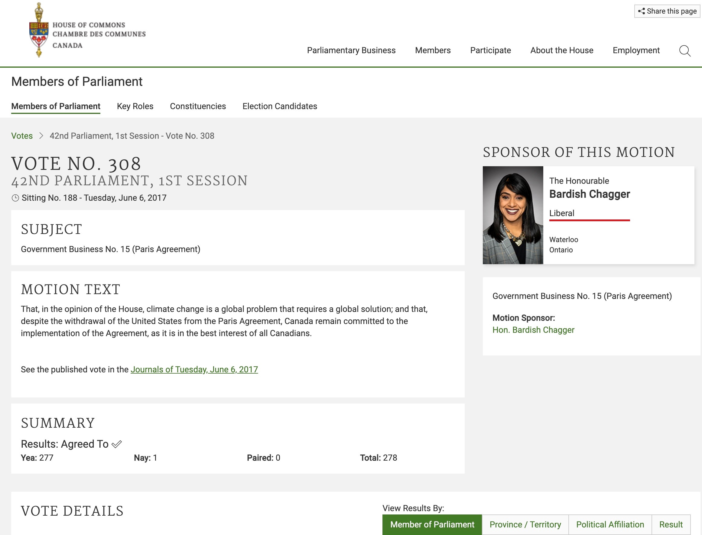Image resolution: width=702 pixels, height=535 pixels.
Task: Switch to the Election Candidates tab
Action: tap(280, 106)
